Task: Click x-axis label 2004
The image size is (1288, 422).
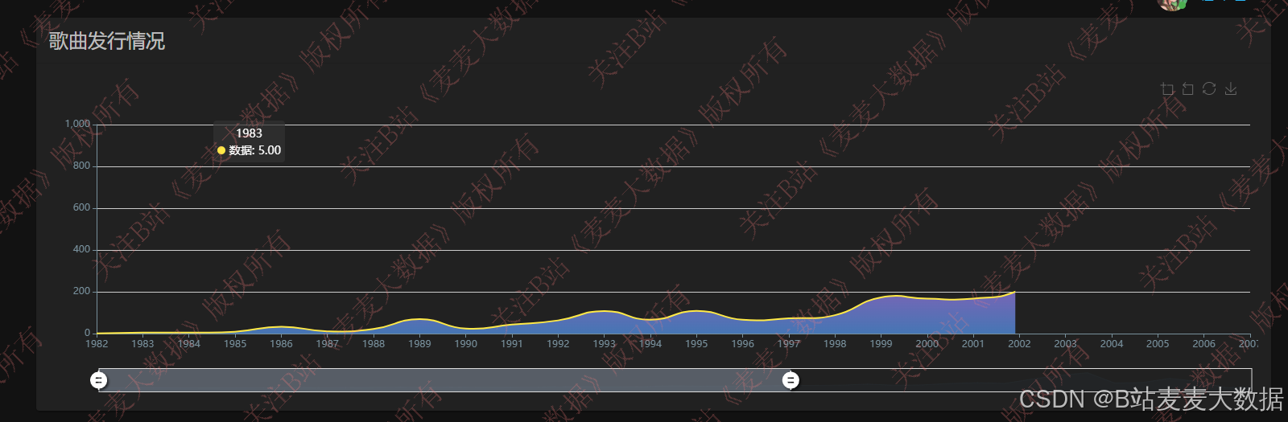Action: coord(1112,343)
